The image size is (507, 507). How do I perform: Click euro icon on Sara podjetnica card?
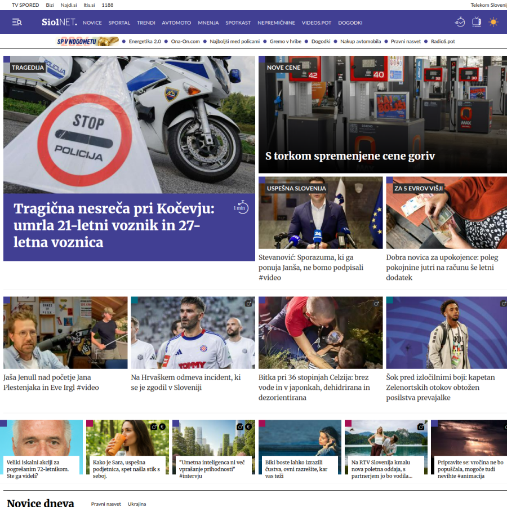click(x=162, y=427)
